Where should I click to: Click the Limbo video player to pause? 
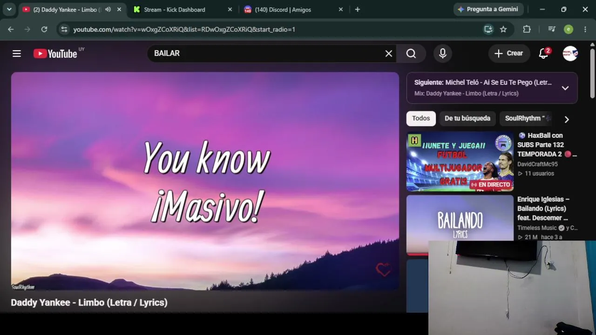205,181
